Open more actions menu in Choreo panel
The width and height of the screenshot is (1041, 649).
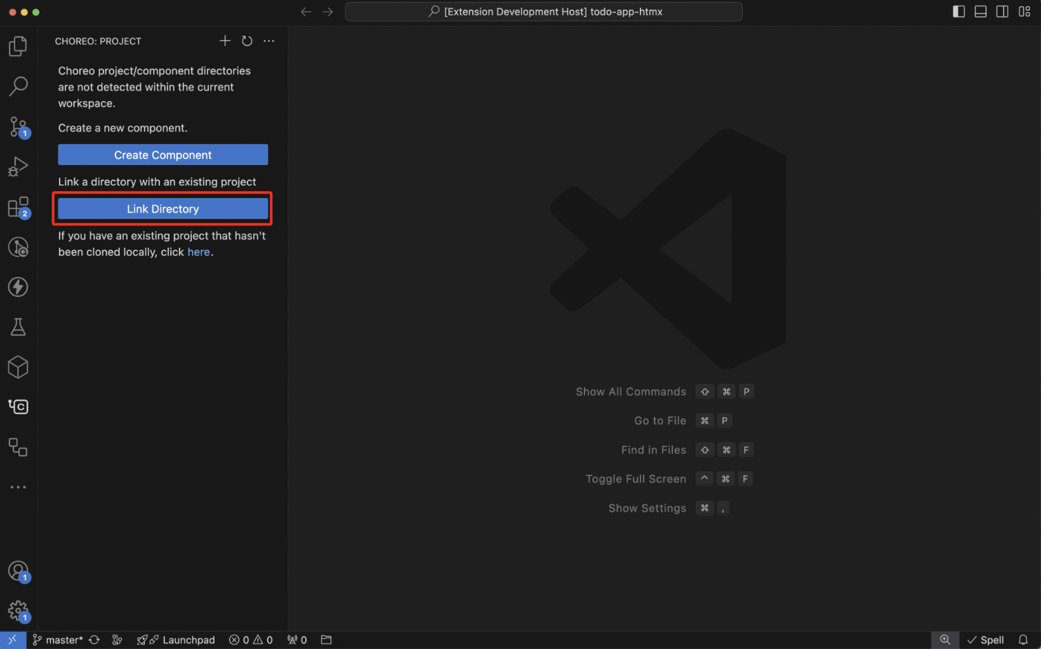point(269,41)
